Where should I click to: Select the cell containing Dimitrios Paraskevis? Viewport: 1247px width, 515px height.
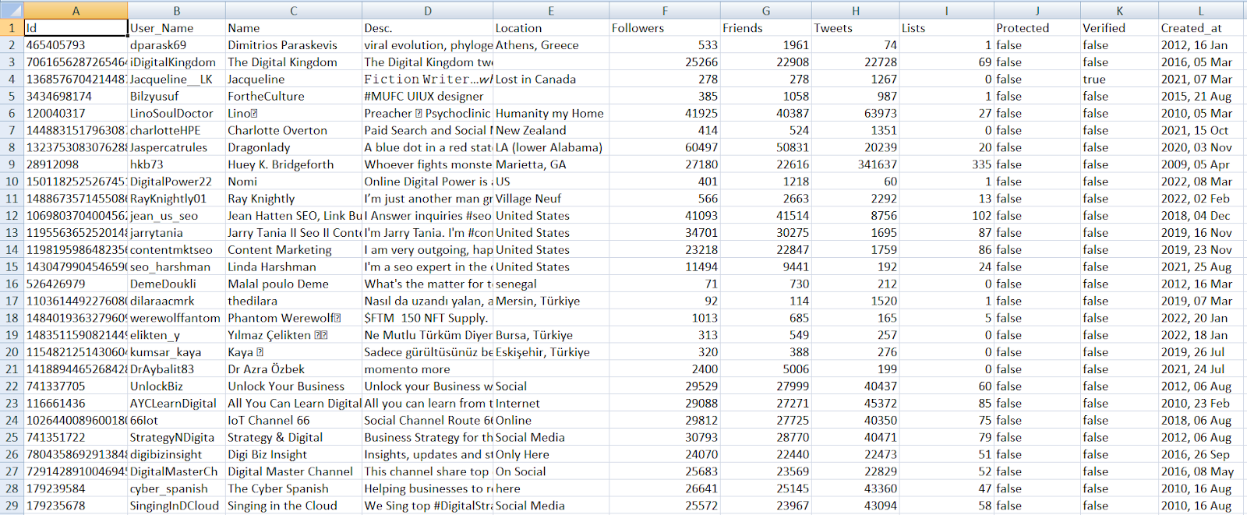(x=293, y=45)
